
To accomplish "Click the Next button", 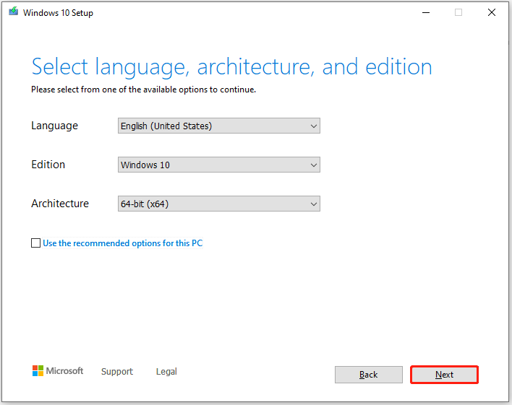I will pyautogui.click(x=444, y=375).
